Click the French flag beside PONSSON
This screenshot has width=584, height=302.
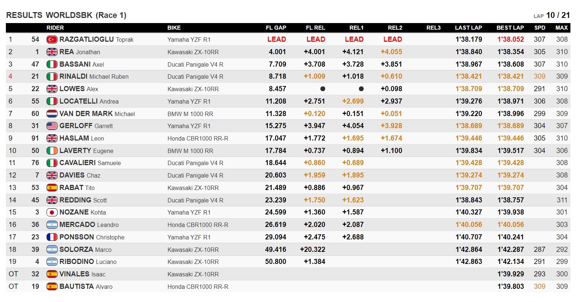pos(52,237)
